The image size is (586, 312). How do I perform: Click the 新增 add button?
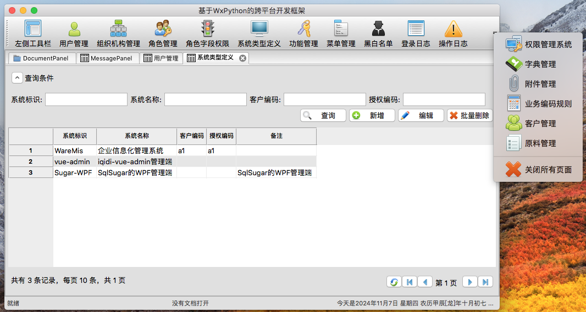pos(372,115)
